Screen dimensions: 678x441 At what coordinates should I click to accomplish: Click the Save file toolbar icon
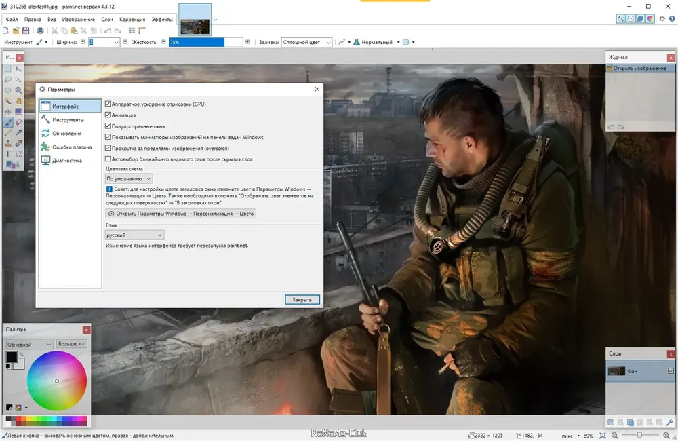[26, 31]
